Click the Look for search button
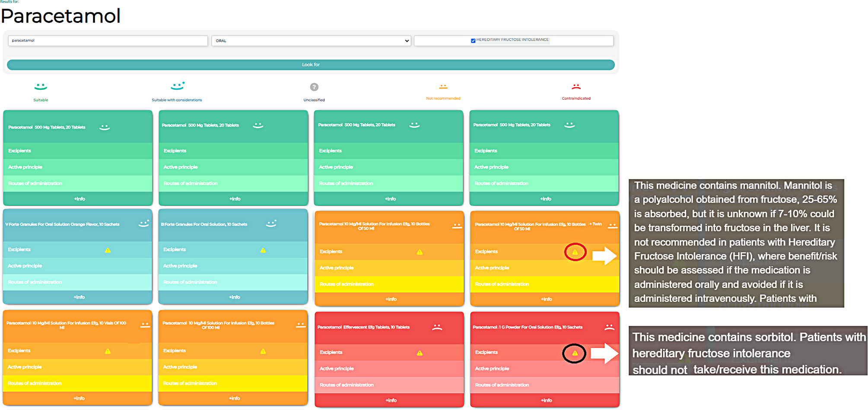Viewport: 868px width, 410px height. pyautogui.click(x=311, y=65)
